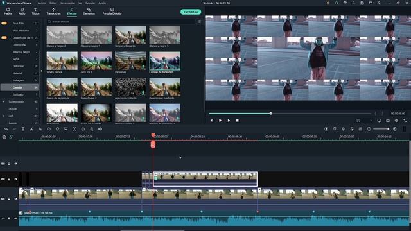Image resolution: width=411 pixels, height=231 pixels.
Task: Select the Simple y Elegante effect thumbnail
Action: pyautogui.click(x=130, y=35)
